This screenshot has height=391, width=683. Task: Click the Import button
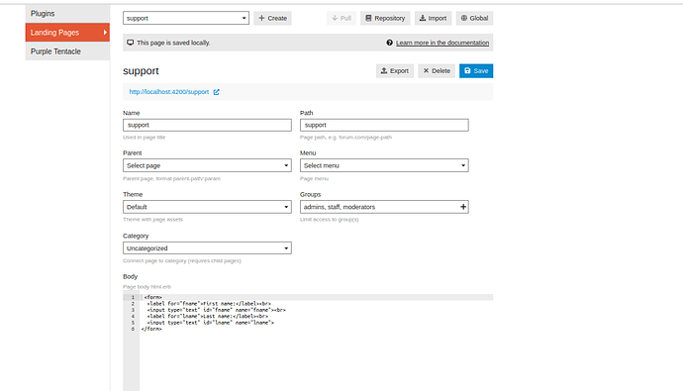tap(433, 18)
